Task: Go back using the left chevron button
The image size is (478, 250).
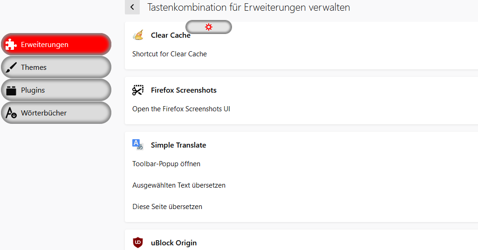Action: pos(132,7)
